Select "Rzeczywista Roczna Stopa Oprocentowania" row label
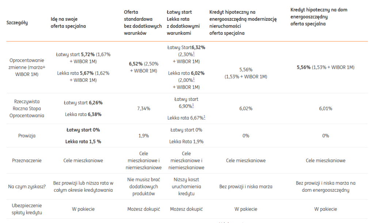The height and width of the screenshot is (223, 374). [x=29, y=108]
